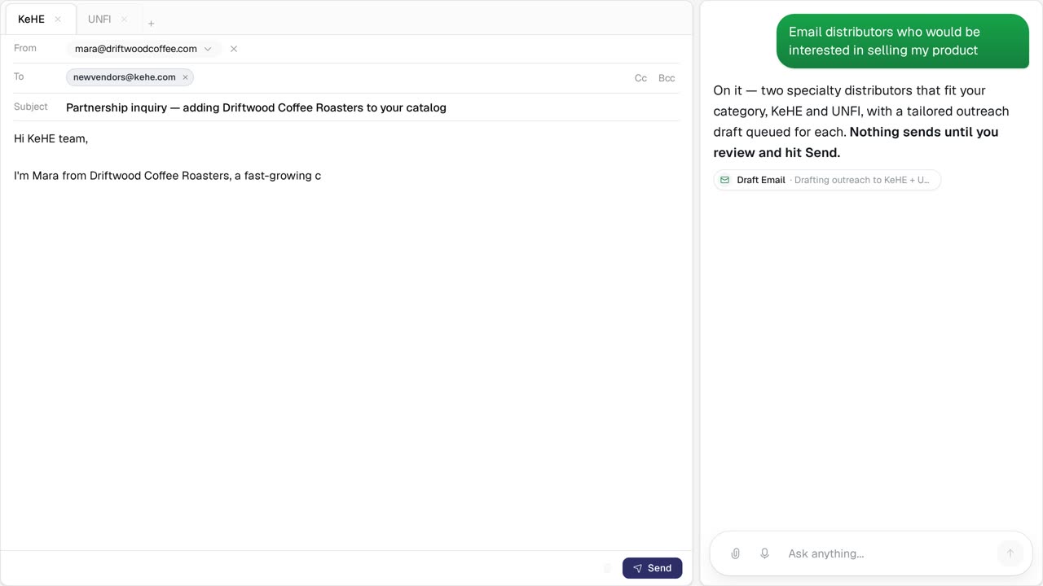
Task: Click the 'Hi KeHE team,' greeting line
Action: tap(51, 138)
